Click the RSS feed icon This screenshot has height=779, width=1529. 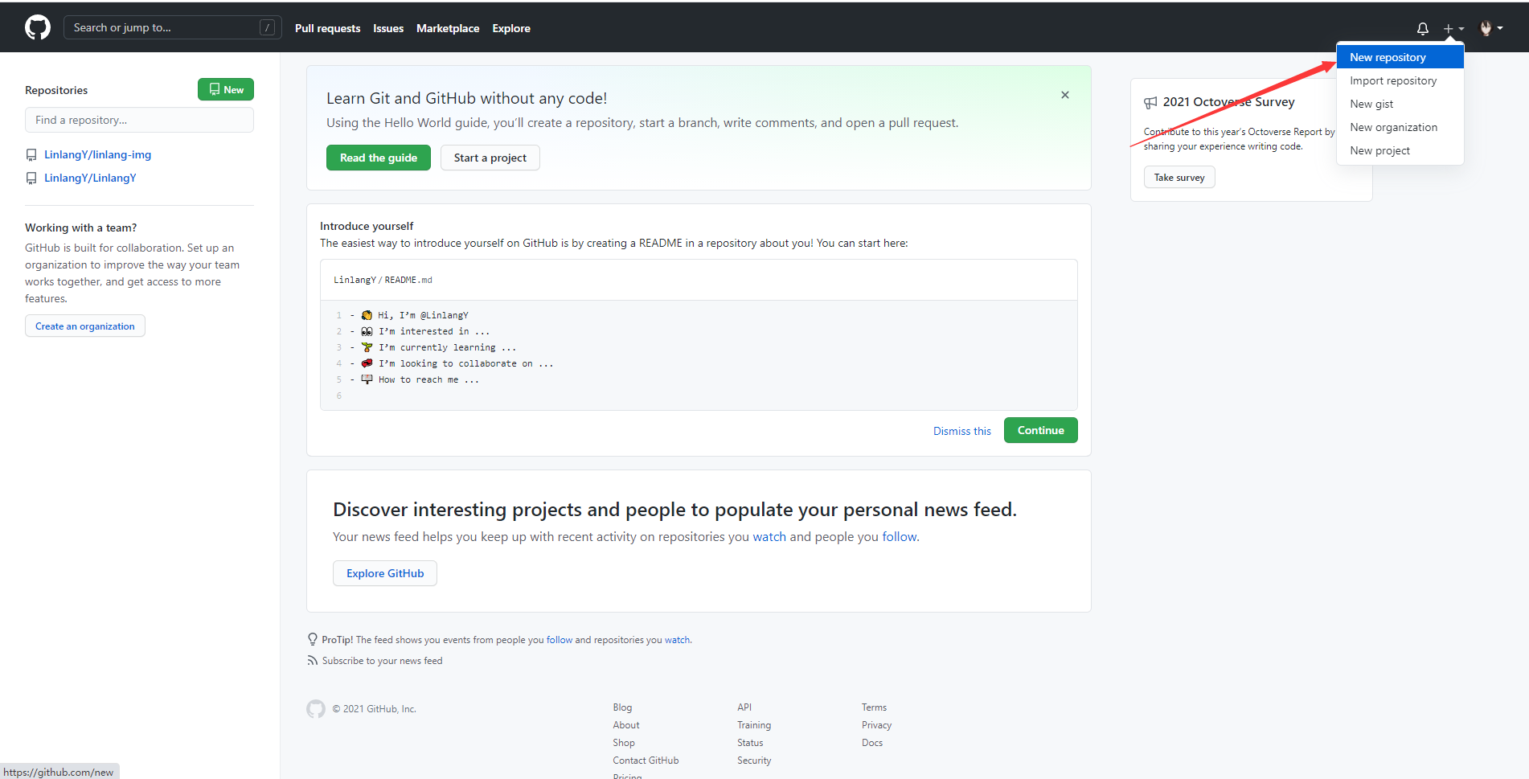[x=312, y=661]
